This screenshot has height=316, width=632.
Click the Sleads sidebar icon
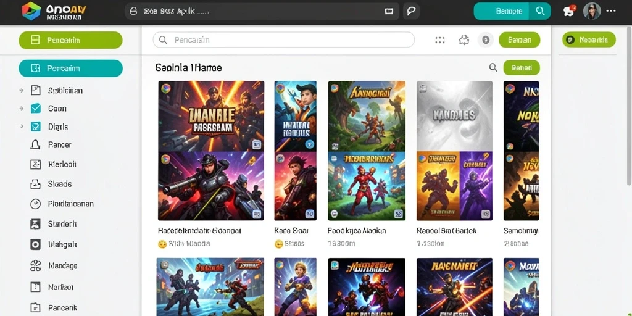(x=35, y=184)
